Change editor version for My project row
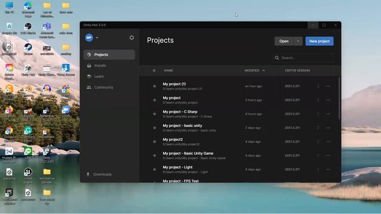 point(318,100)
